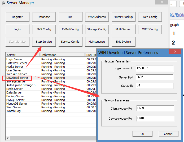Click the Device Access Port field

pos(155,119)
